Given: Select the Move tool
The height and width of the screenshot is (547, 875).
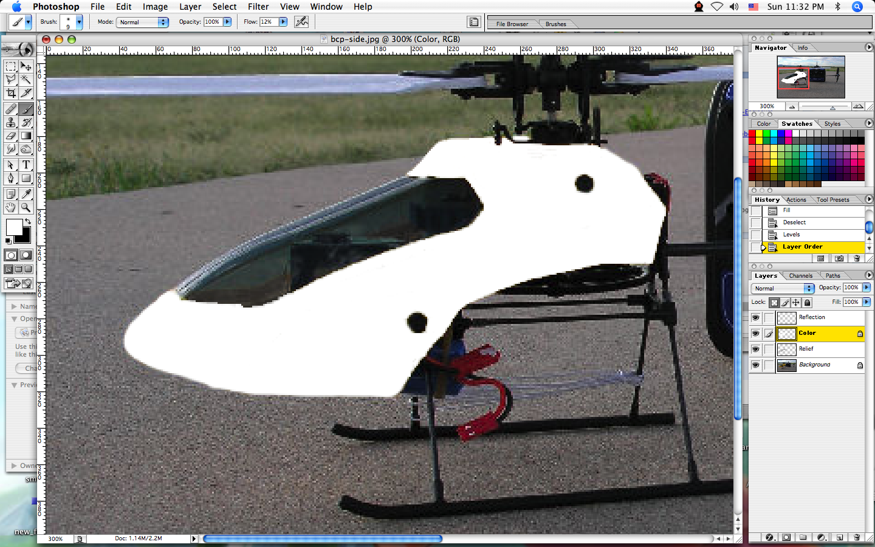Looking at the screenshot, I should click(26, 66).
